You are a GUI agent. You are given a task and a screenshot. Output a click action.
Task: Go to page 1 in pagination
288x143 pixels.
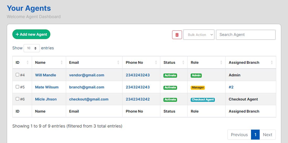[x=255, y=135]
